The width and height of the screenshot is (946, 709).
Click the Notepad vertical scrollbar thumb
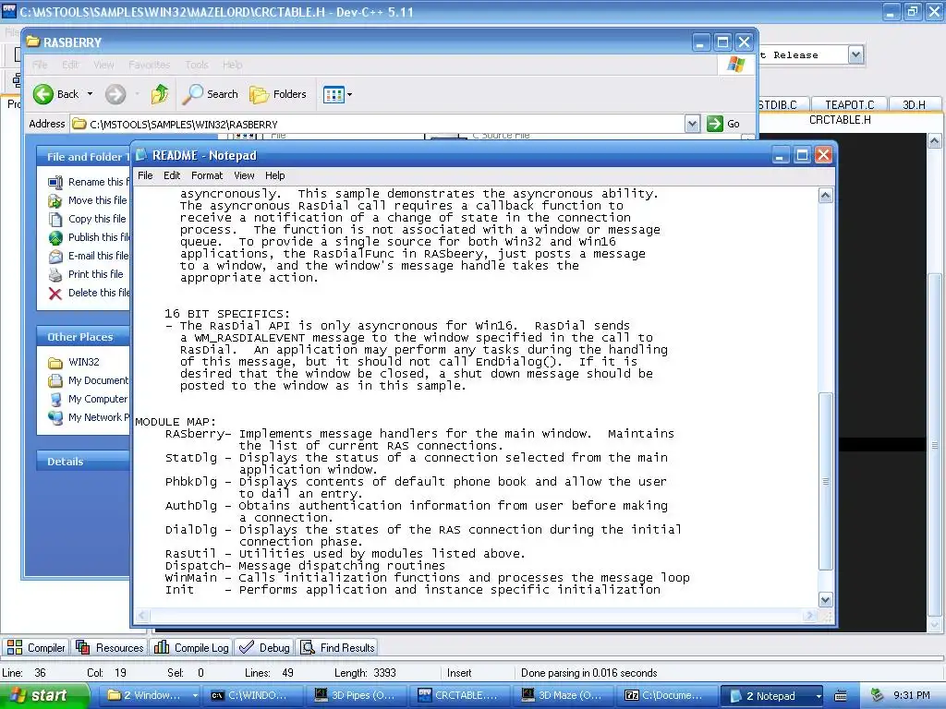825,481
